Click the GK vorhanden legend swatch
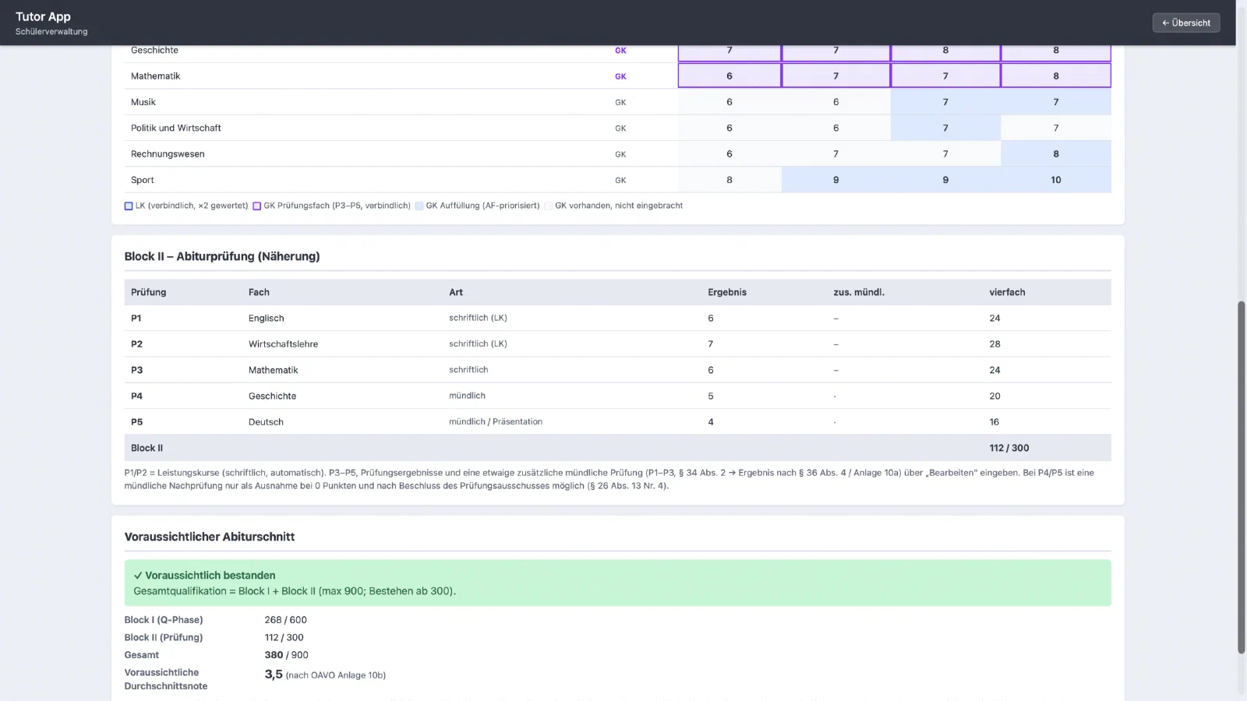The width and height of the screenshot is (1247, 701). point(549,206)
